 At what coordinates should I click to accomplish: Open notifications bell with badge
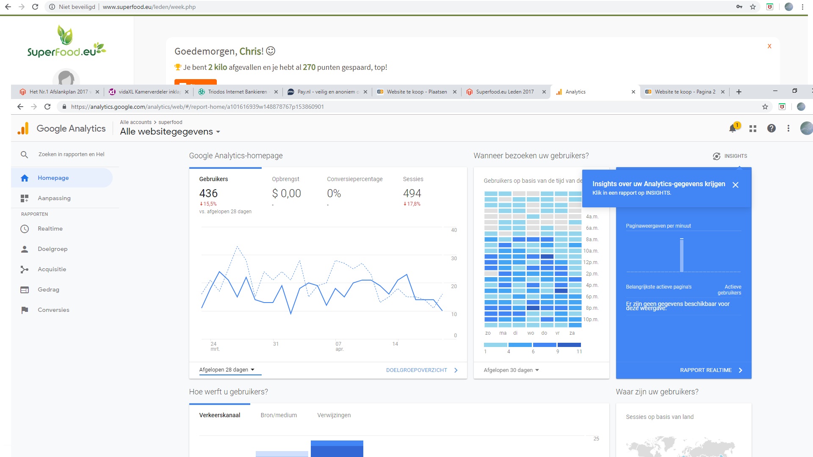coord(733,128)
